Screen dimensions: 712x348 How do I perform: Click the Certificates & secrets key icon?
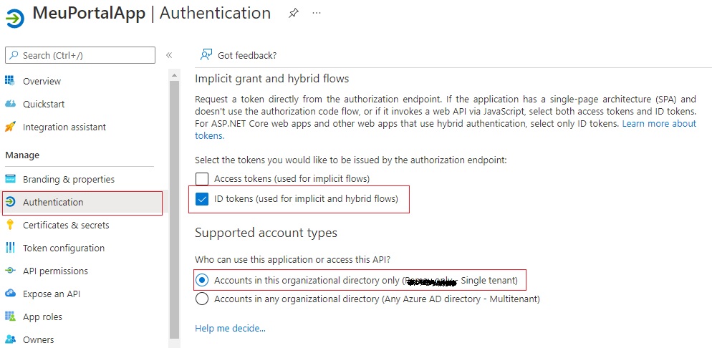coord(10,225)
